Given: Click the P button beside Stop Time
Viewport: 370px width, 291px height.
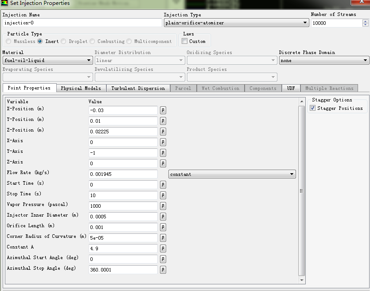Looking at the screenshot, I should click(163, 195).
